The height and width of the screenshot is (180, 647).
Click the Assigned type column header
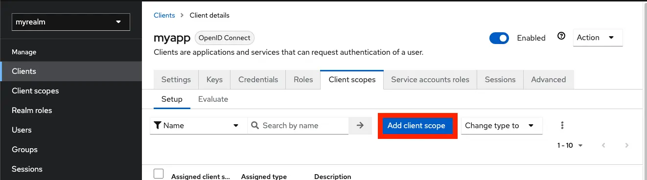[264, 177]
